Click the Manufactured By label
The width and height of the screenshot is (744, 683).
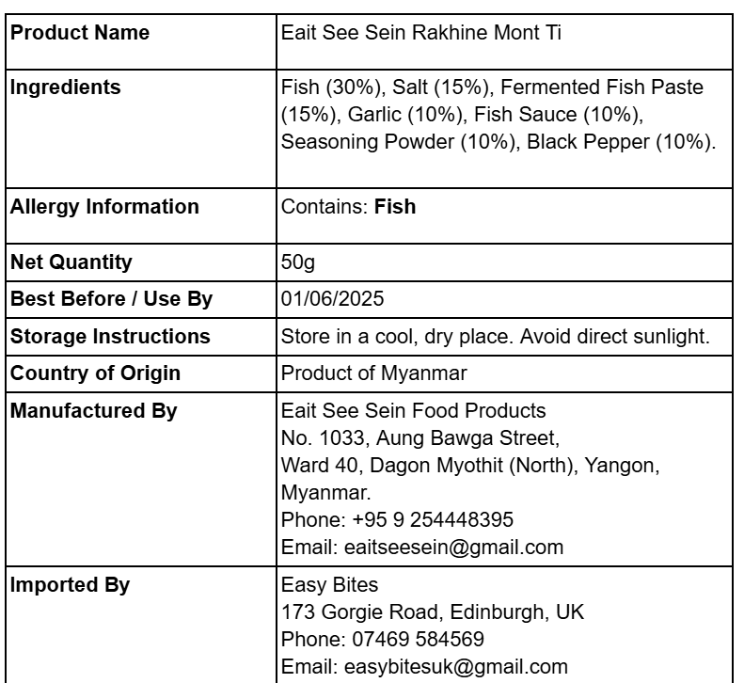(93, 410)
